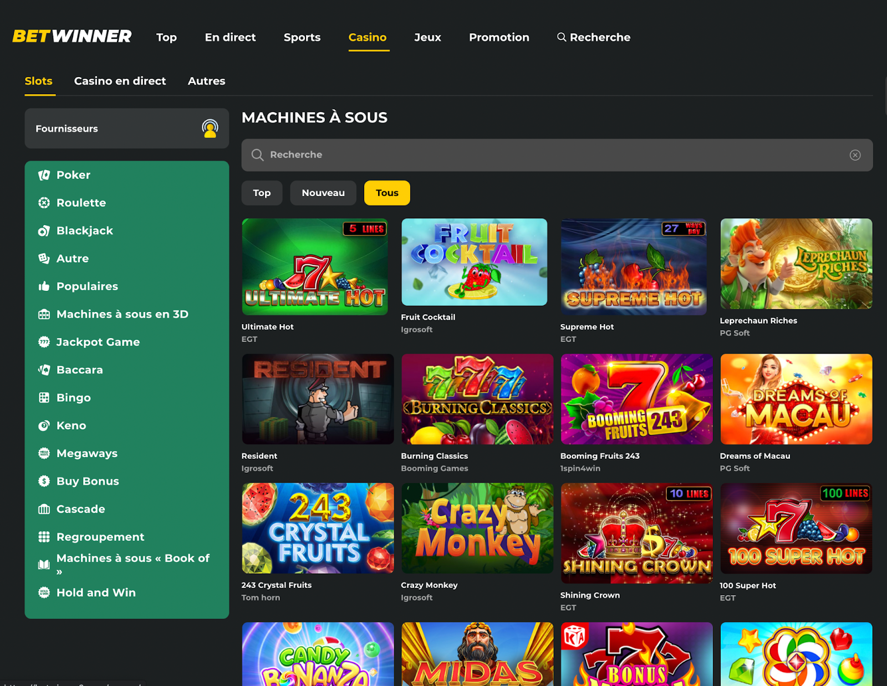The image size is (887, 686).
Task: Click the Roulette category link
Action: (x=81, y=203)
